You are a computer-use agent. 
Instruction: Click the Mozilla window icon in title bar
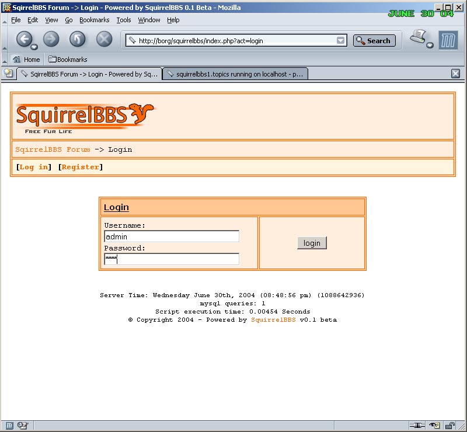[6, 8]
